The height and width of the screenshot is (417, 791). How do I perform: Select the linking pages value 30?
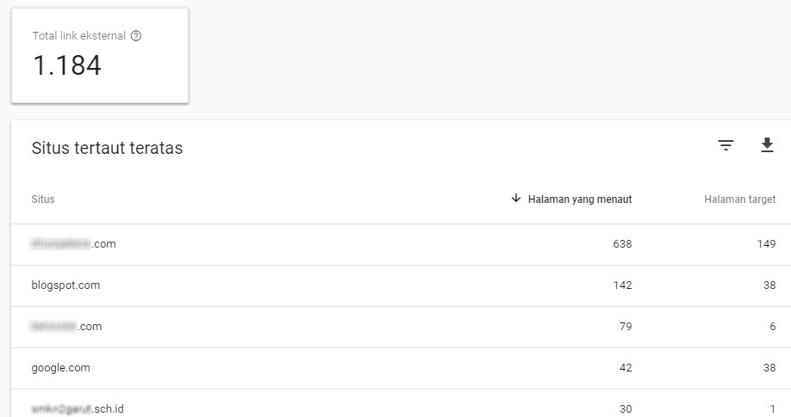tap(626, 409)
